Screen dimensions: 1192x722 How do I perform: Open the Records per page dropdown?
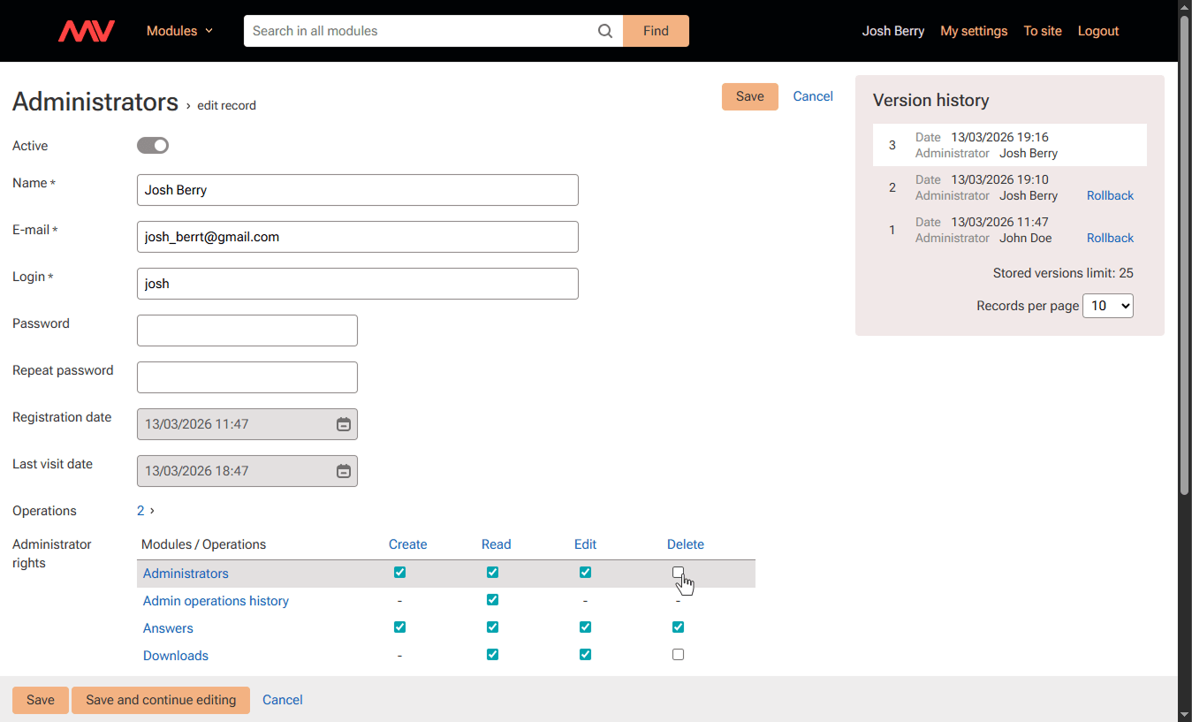click(1107, 306)
